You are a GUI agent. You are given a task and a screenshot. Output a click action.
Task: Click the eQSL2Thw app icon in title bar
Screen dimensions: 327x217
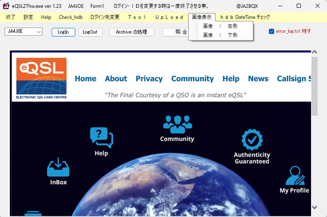pos(6,6)
